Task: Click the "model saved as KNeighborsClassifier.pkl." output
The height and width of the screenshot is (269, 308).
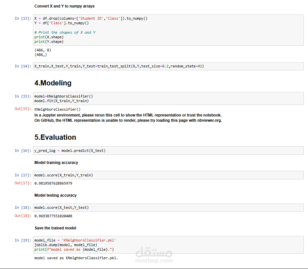Action: (x=76, y=258)
